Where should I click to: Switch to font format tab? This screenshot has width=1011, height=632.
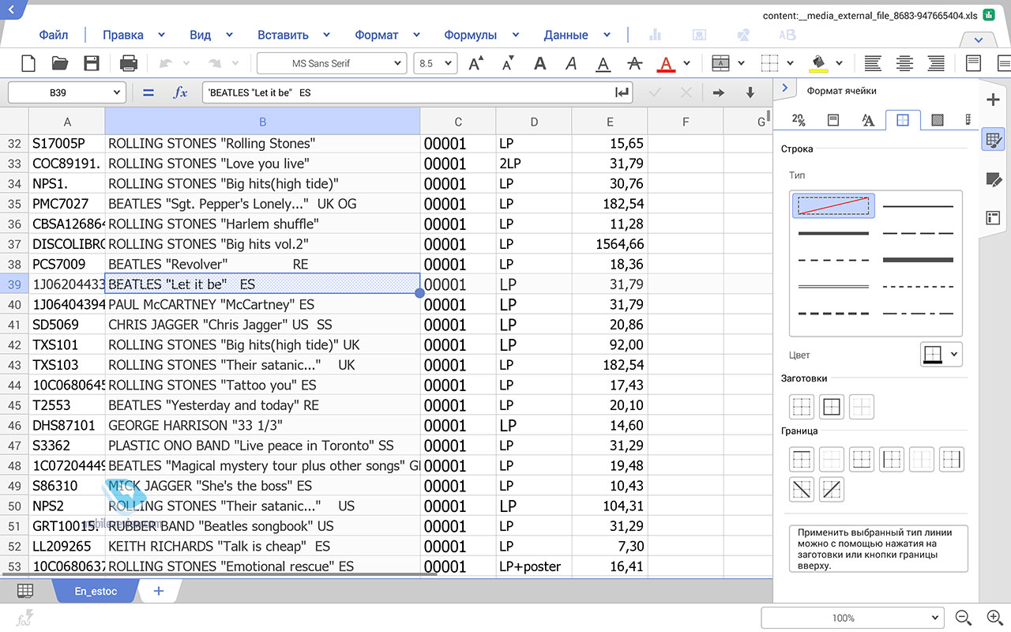[x=868, y=120]
